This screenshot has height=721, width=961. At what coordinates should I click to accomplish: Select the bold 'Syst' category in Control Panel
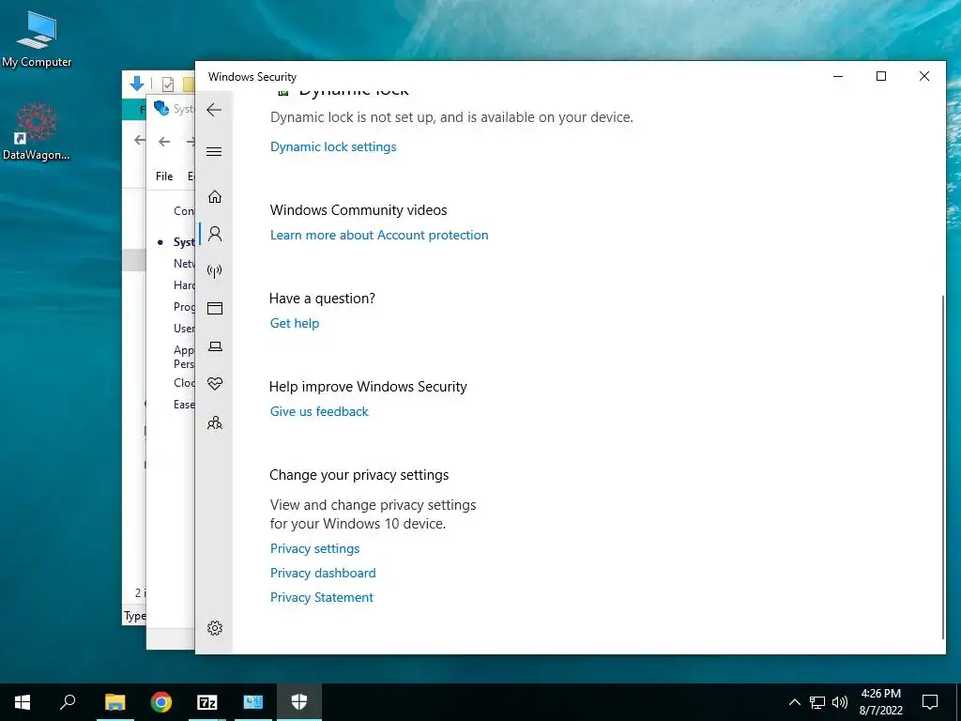tap(184, 242)
